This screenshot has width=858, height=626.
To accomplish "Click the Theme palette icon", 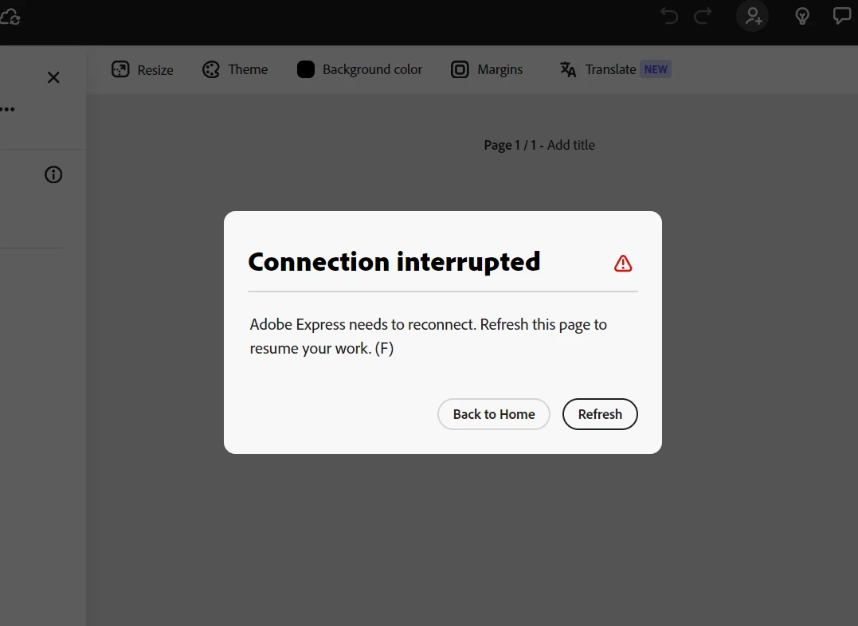I will click(210, 69).
